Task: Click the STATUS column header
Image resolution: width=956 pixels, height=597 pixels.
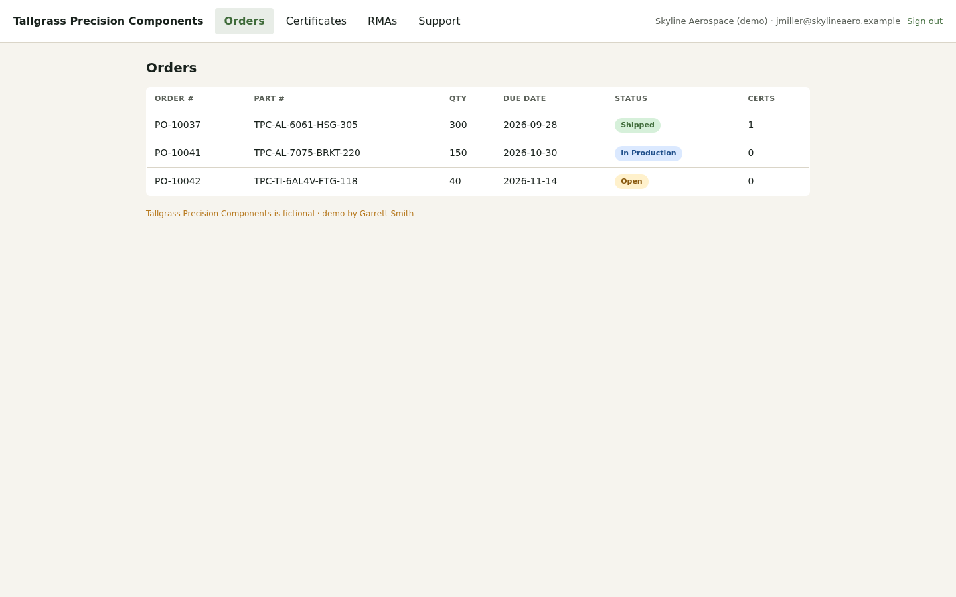Action: click(631, 98)
